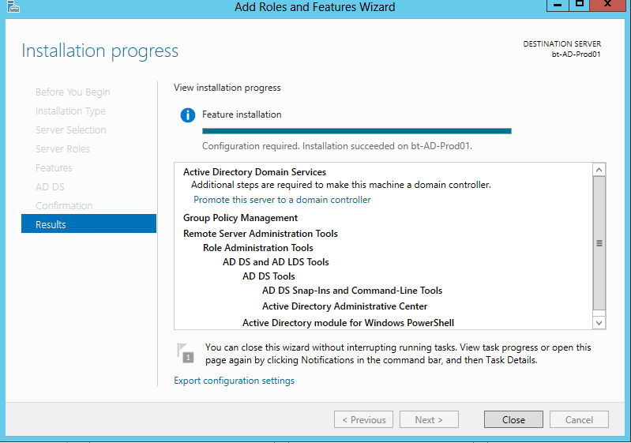Open Export configuration settings link
631x443 pixels.
click(235, 381)
